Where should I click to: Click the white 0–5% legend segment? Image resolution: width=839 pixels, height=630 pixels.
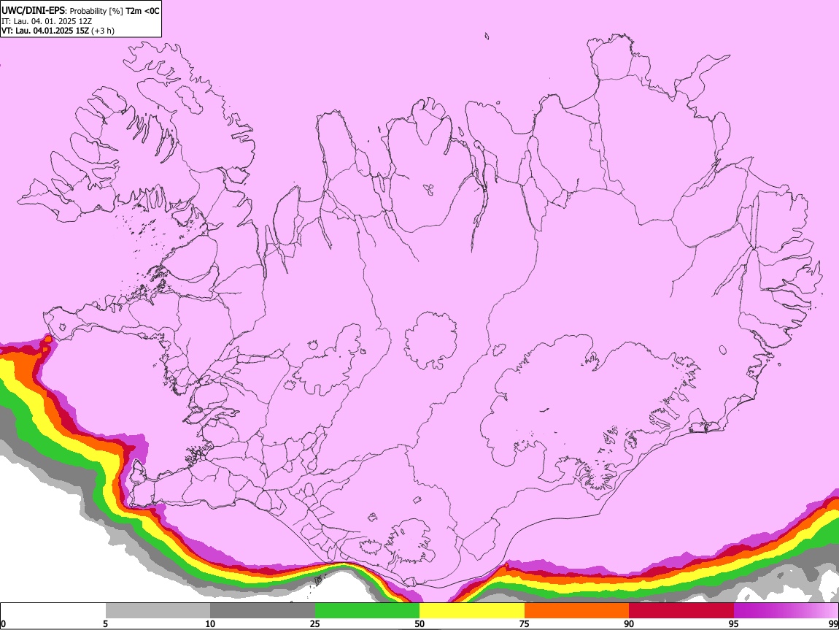(53, 611)
